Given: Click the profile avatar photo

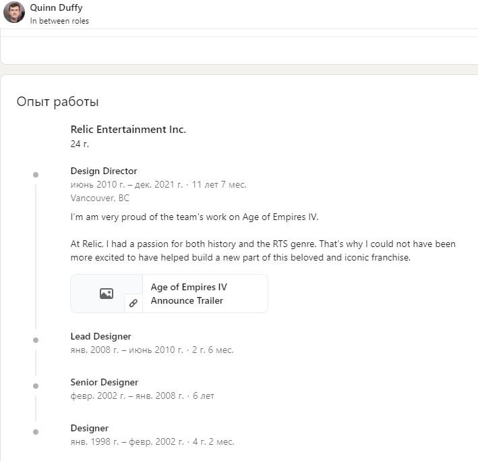Looking at the screenshot, I should (x=13, y=13).
